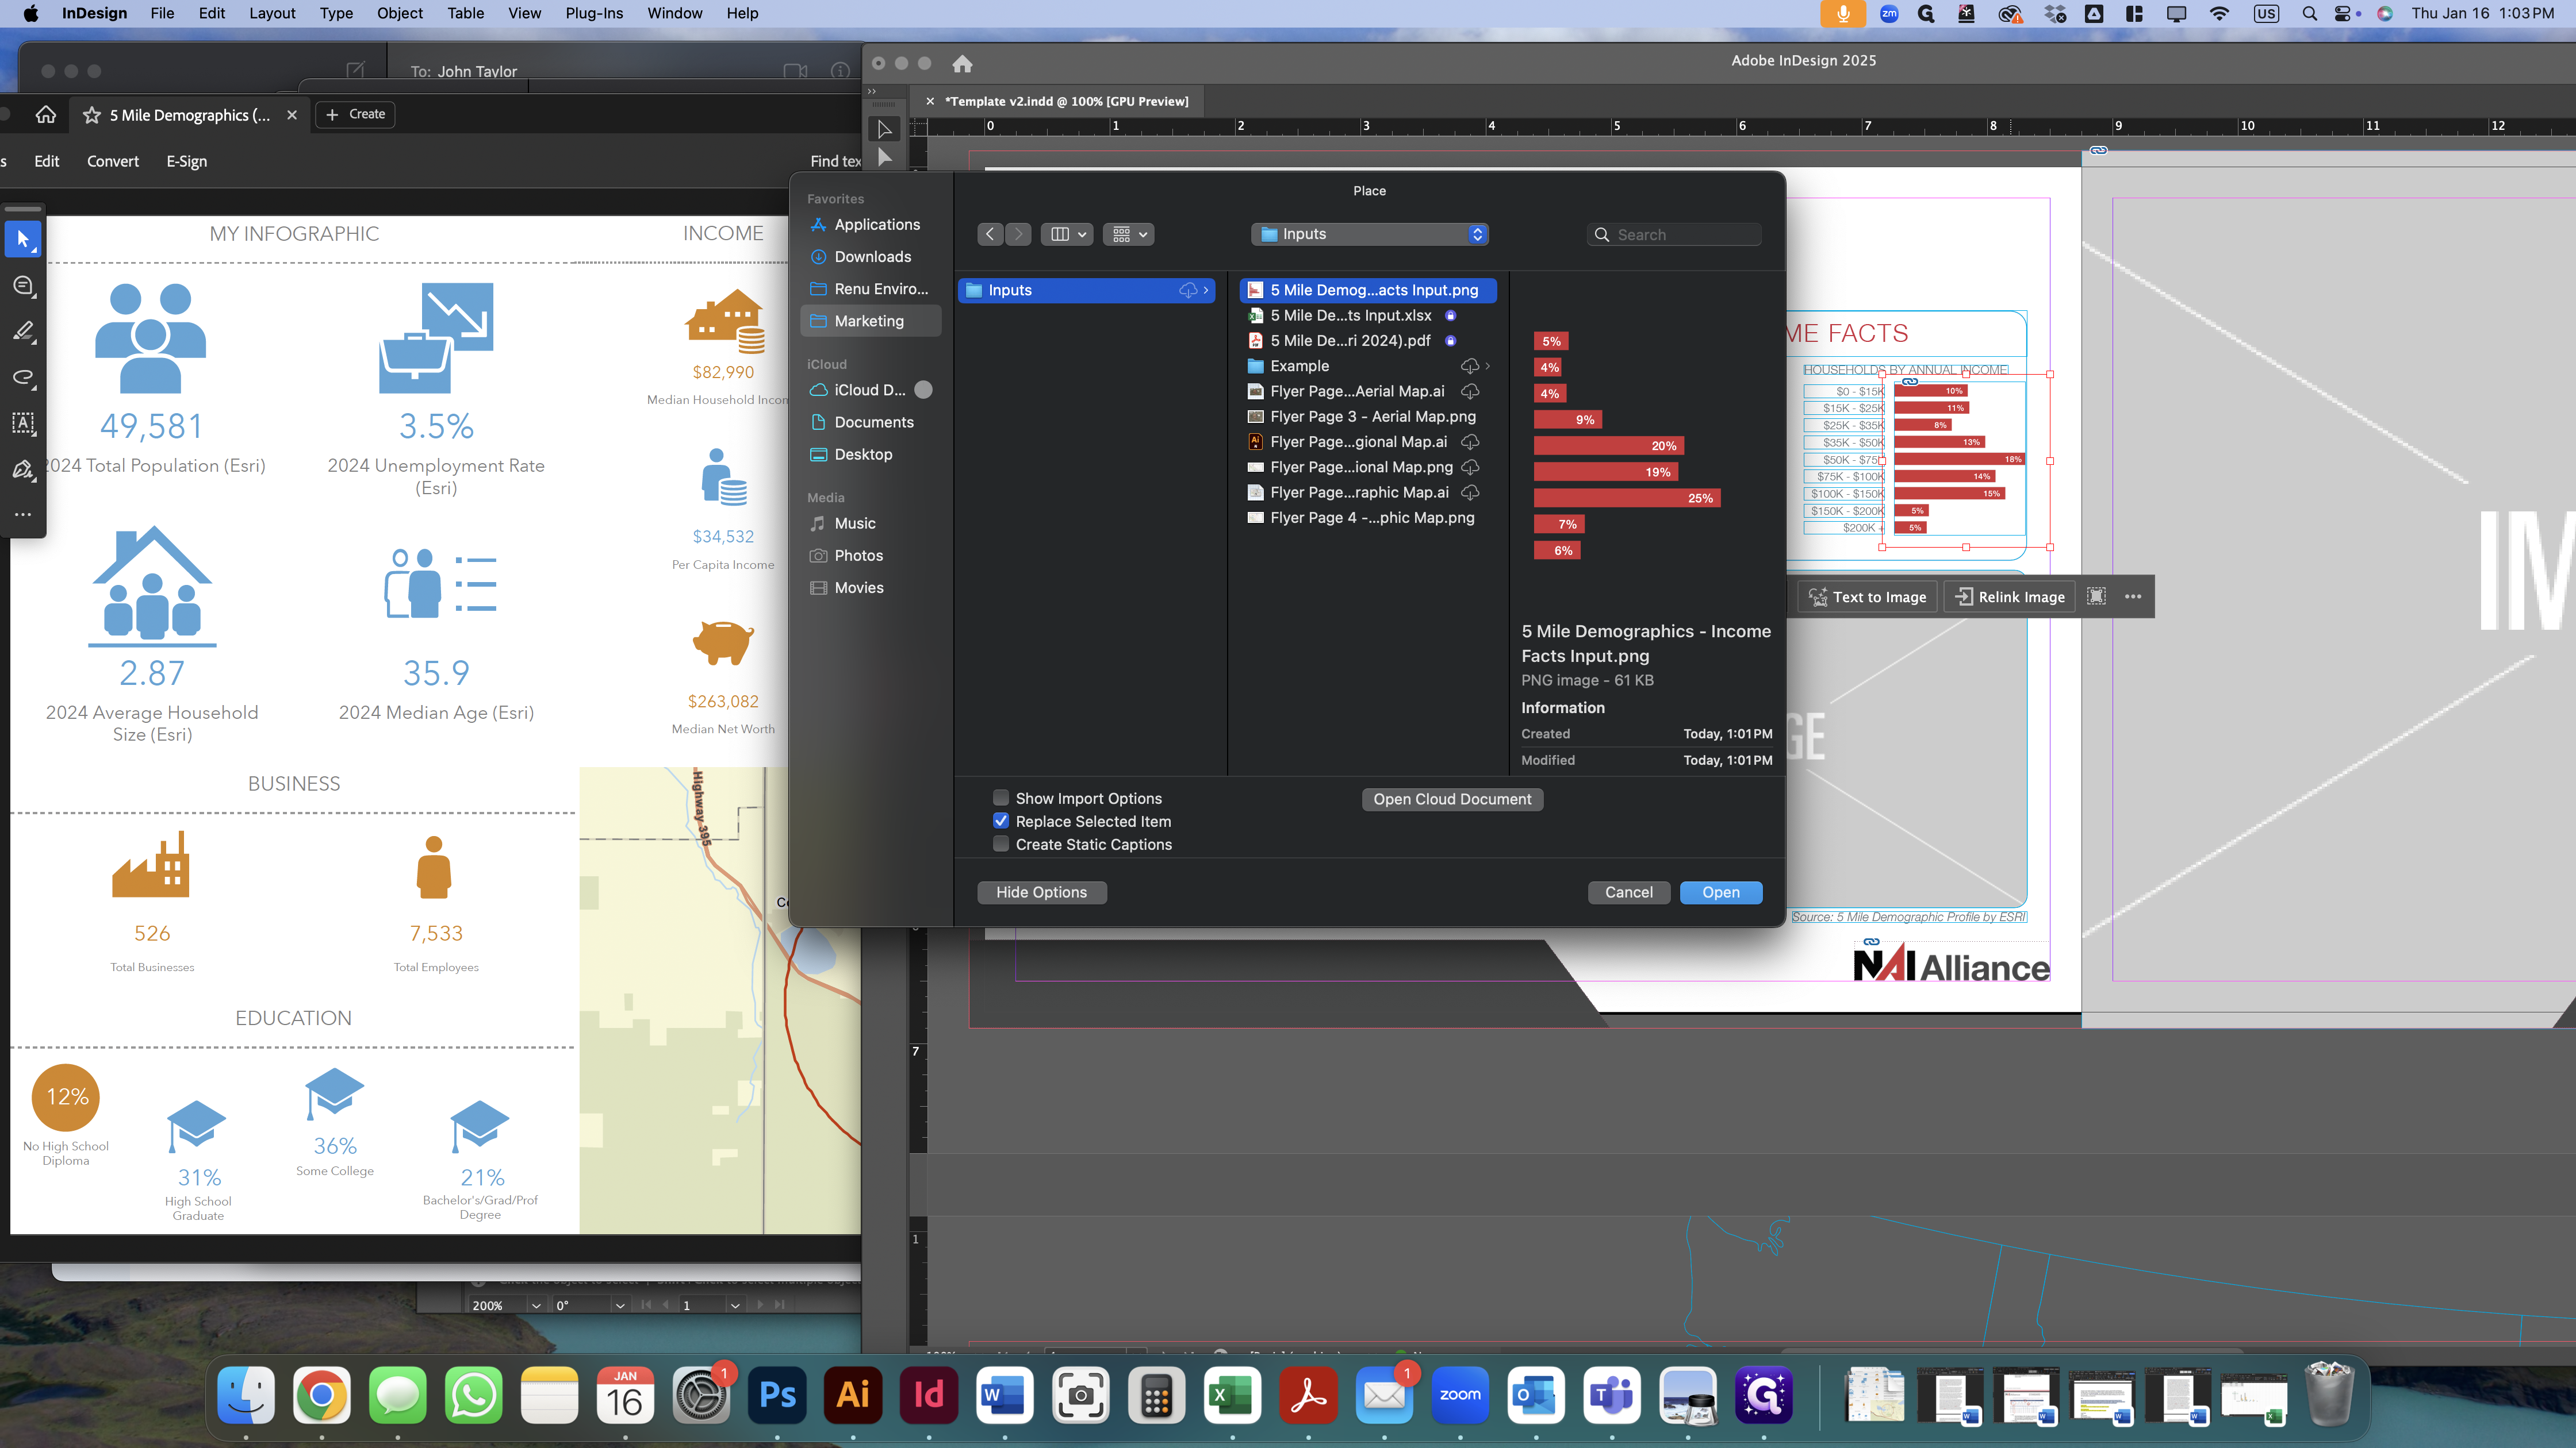The width and height of the screenshot is (2576, 1448).
Task: Open Photoshop from the Dock
Action: point(777,1395)
